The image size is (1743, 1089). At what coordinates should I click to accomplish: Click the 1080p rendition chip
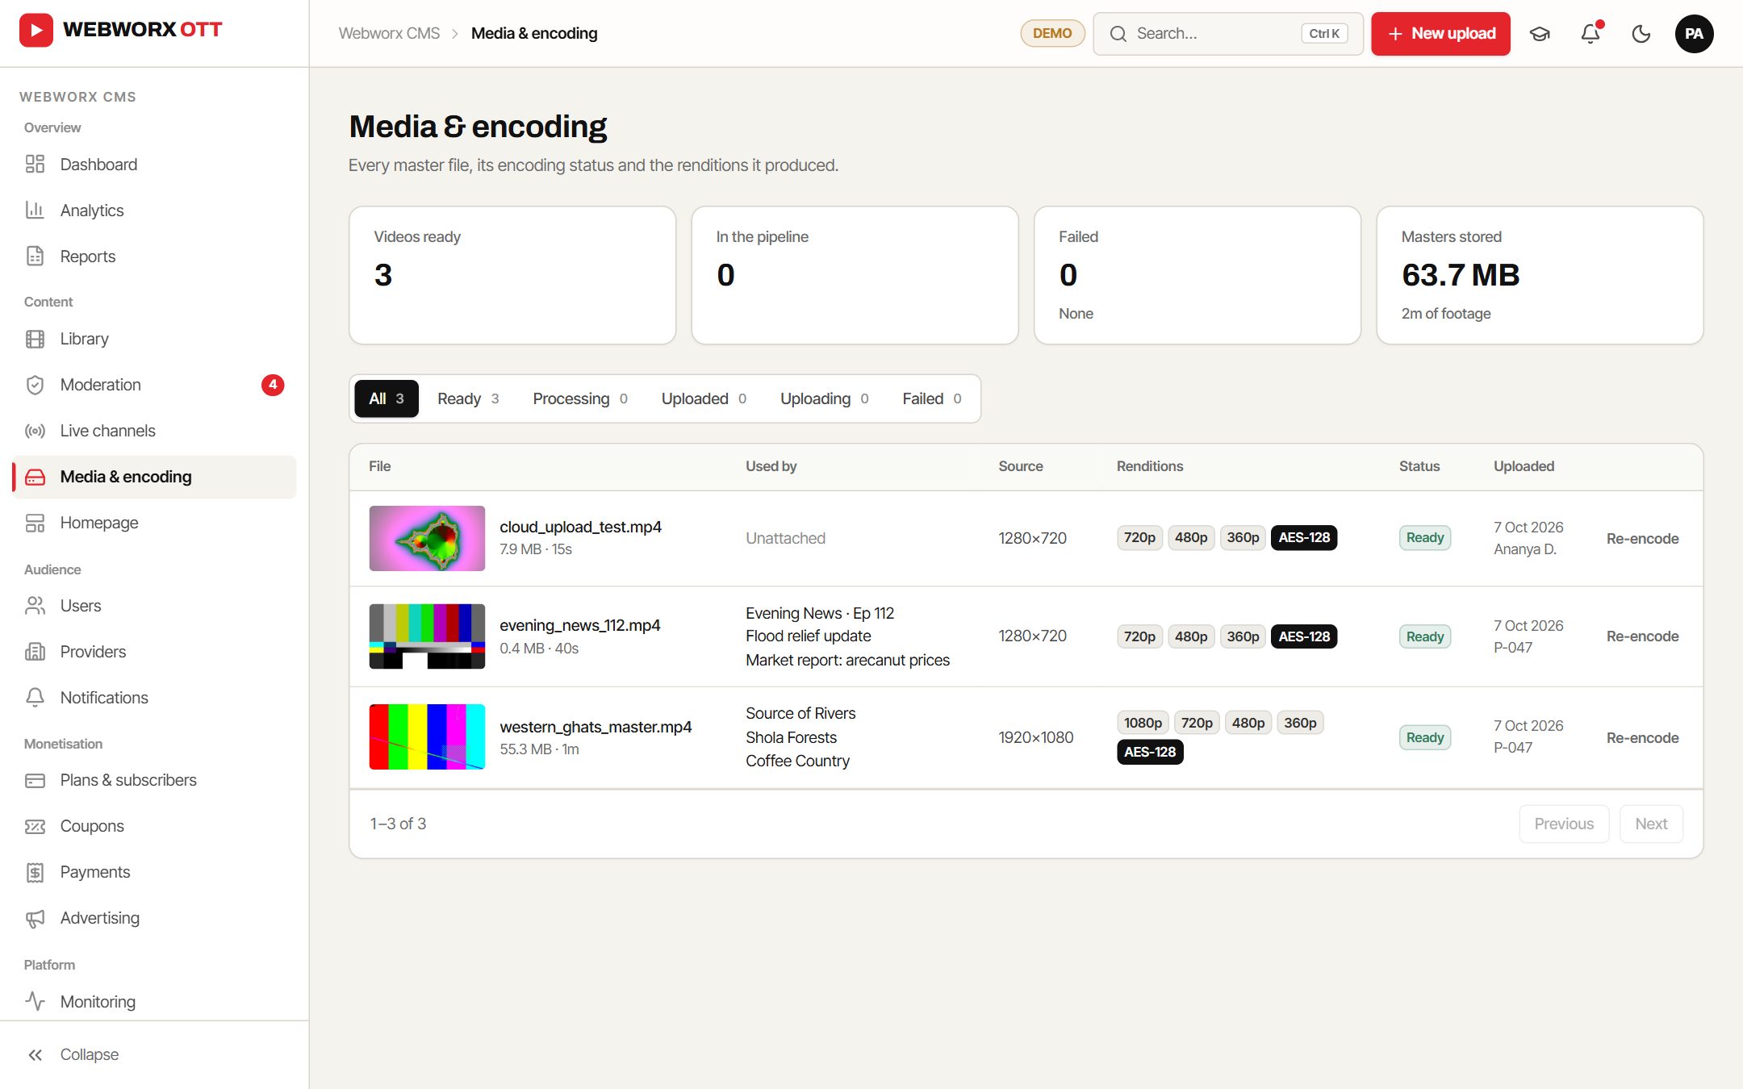point(1143,723)
